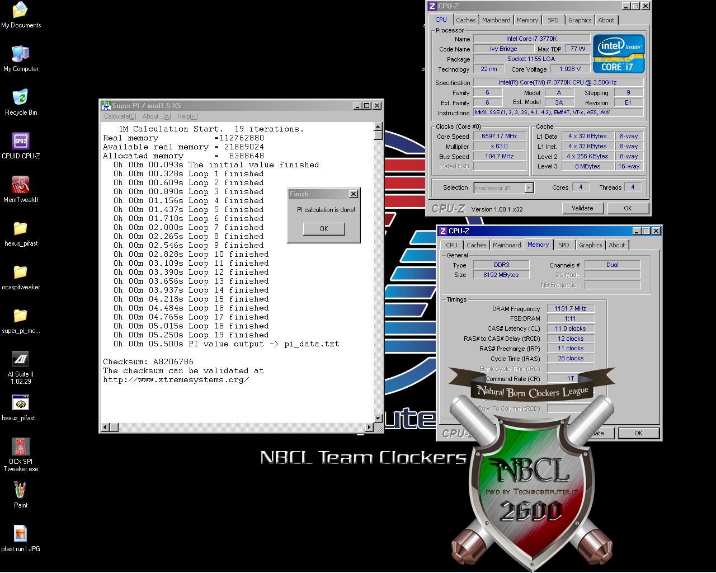Open the About menu in Super PI
Image resolution: width=716 pixels, height=573 pixels.
click(156, 116)
